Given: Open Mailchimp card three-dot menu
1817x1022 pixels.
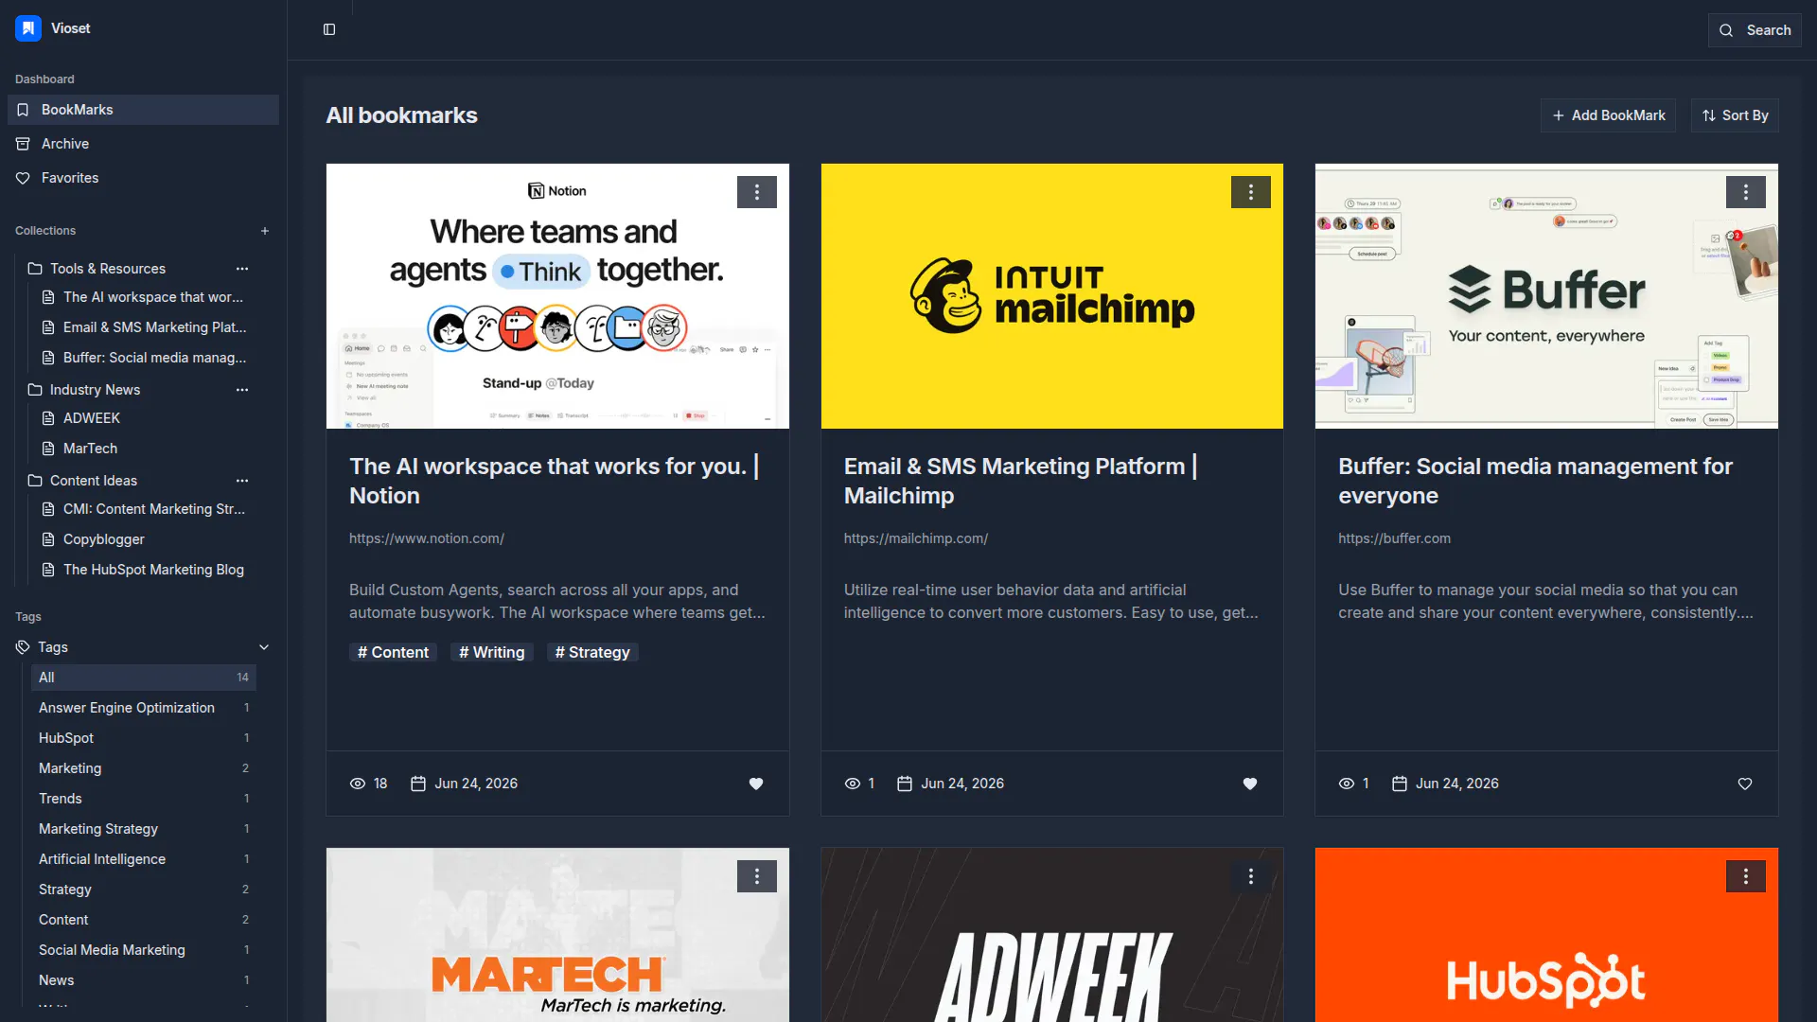Looking at the screenshot, I should tap(1251, 192).
